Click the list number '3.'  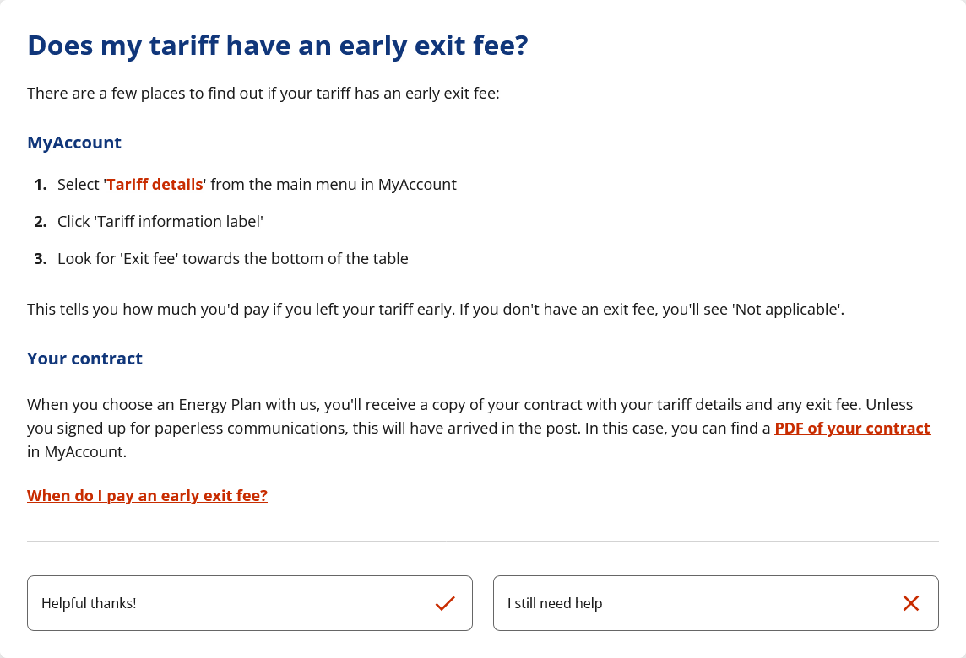pos(41,258)
